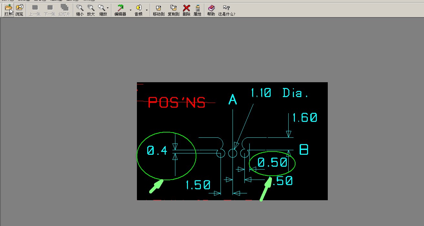Activate the 这是什么? help pointer
This screenshot has height=226, width=424.
(226, 10)
